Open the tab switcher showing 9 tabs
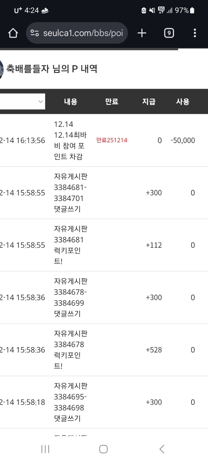 (x=169, y=33)
